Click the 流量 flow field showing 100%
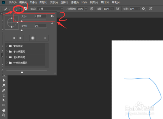 107,9
